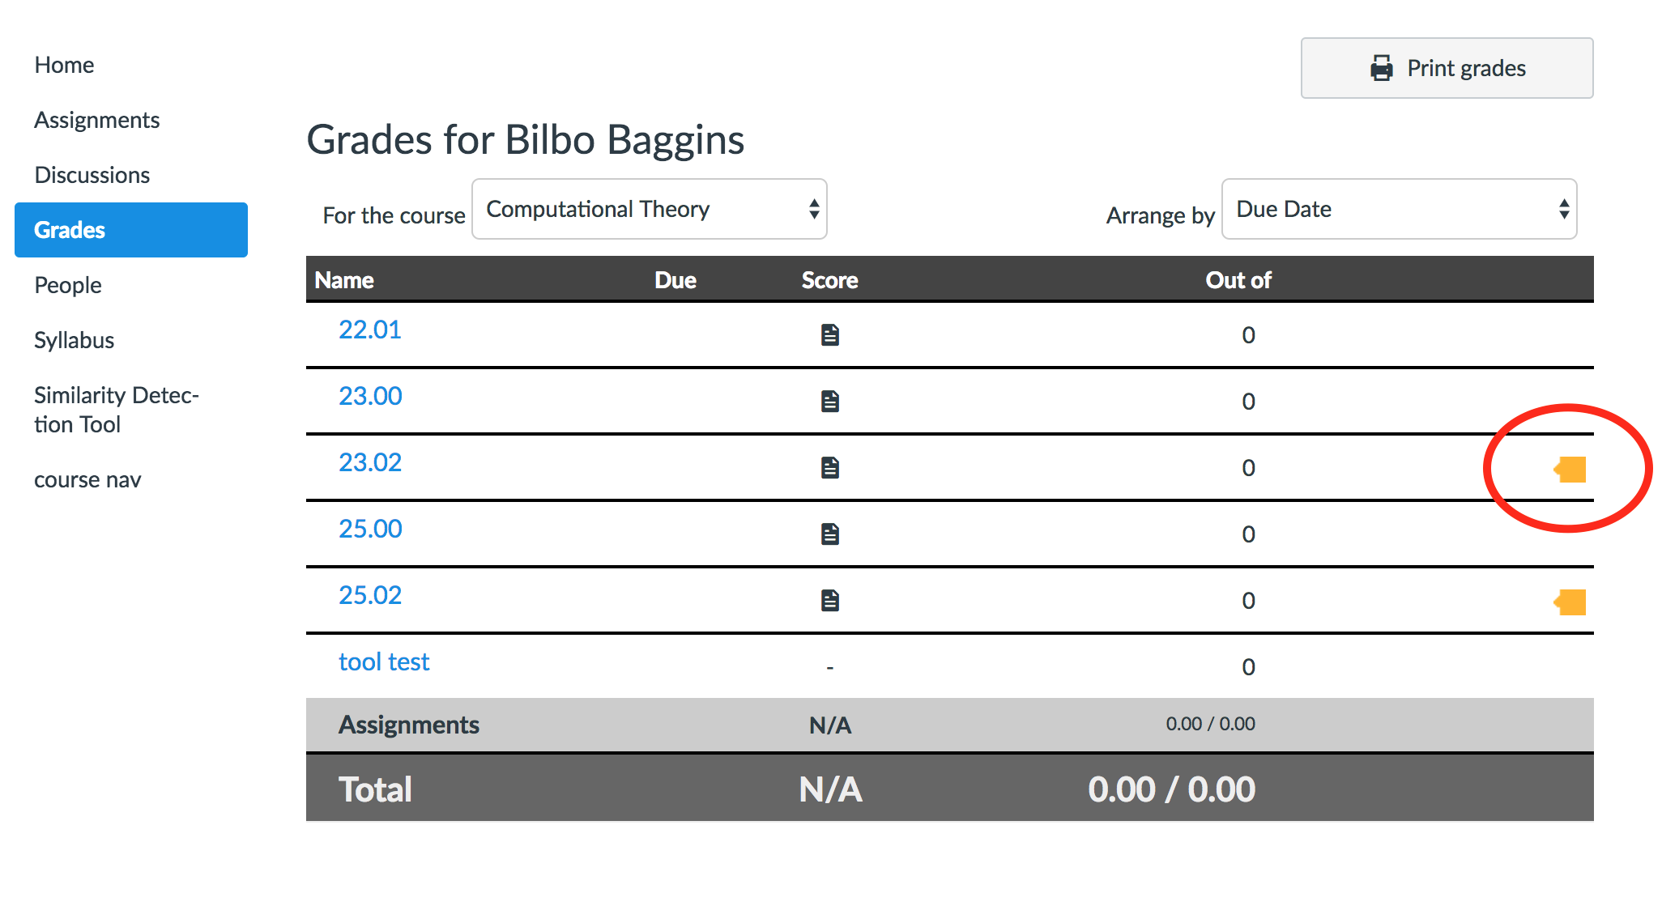
Task: Click the document icon for 25.02
Action: click(x=829, y=600)
